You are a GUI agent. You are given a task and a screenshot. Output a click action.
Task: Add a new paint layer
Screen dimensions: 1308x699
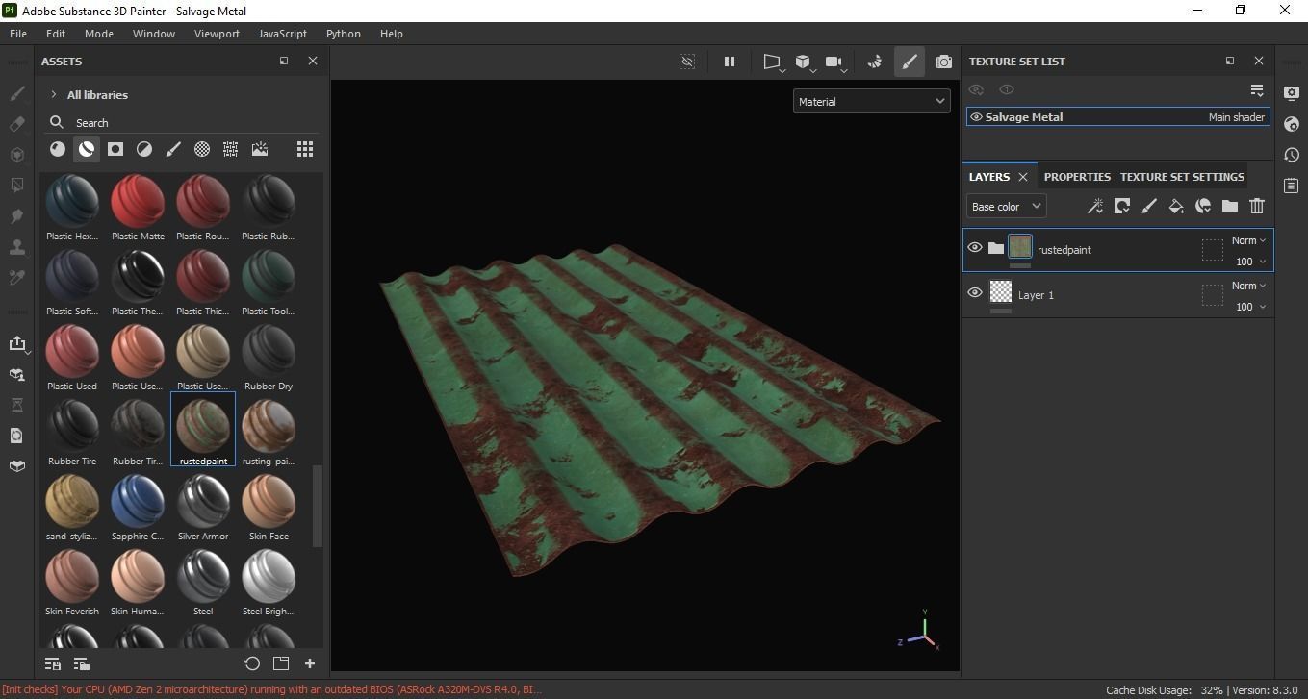1149,206
